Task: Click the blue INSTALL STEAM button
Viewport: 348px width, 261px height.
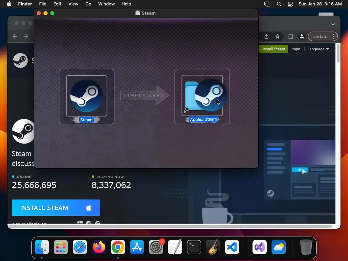Action: pyautogui.click(x=56, y=208)
